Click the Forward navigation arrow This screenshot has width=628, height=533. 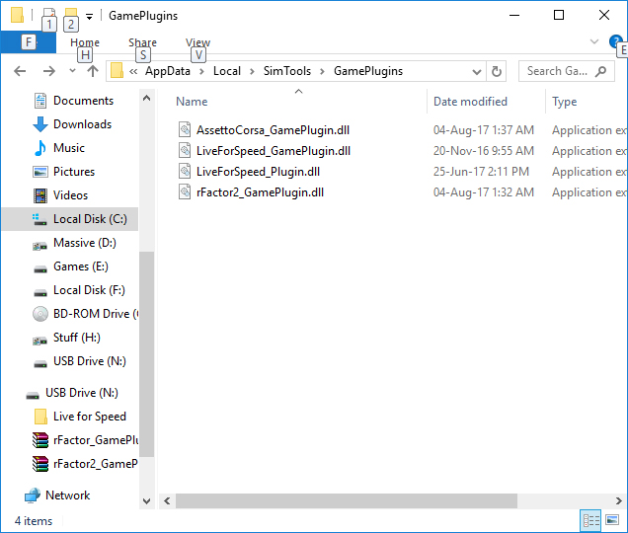pos(48,71)
